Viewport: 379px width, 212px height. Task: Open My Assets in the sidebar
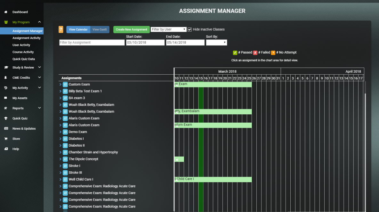(x=20, y=98)
